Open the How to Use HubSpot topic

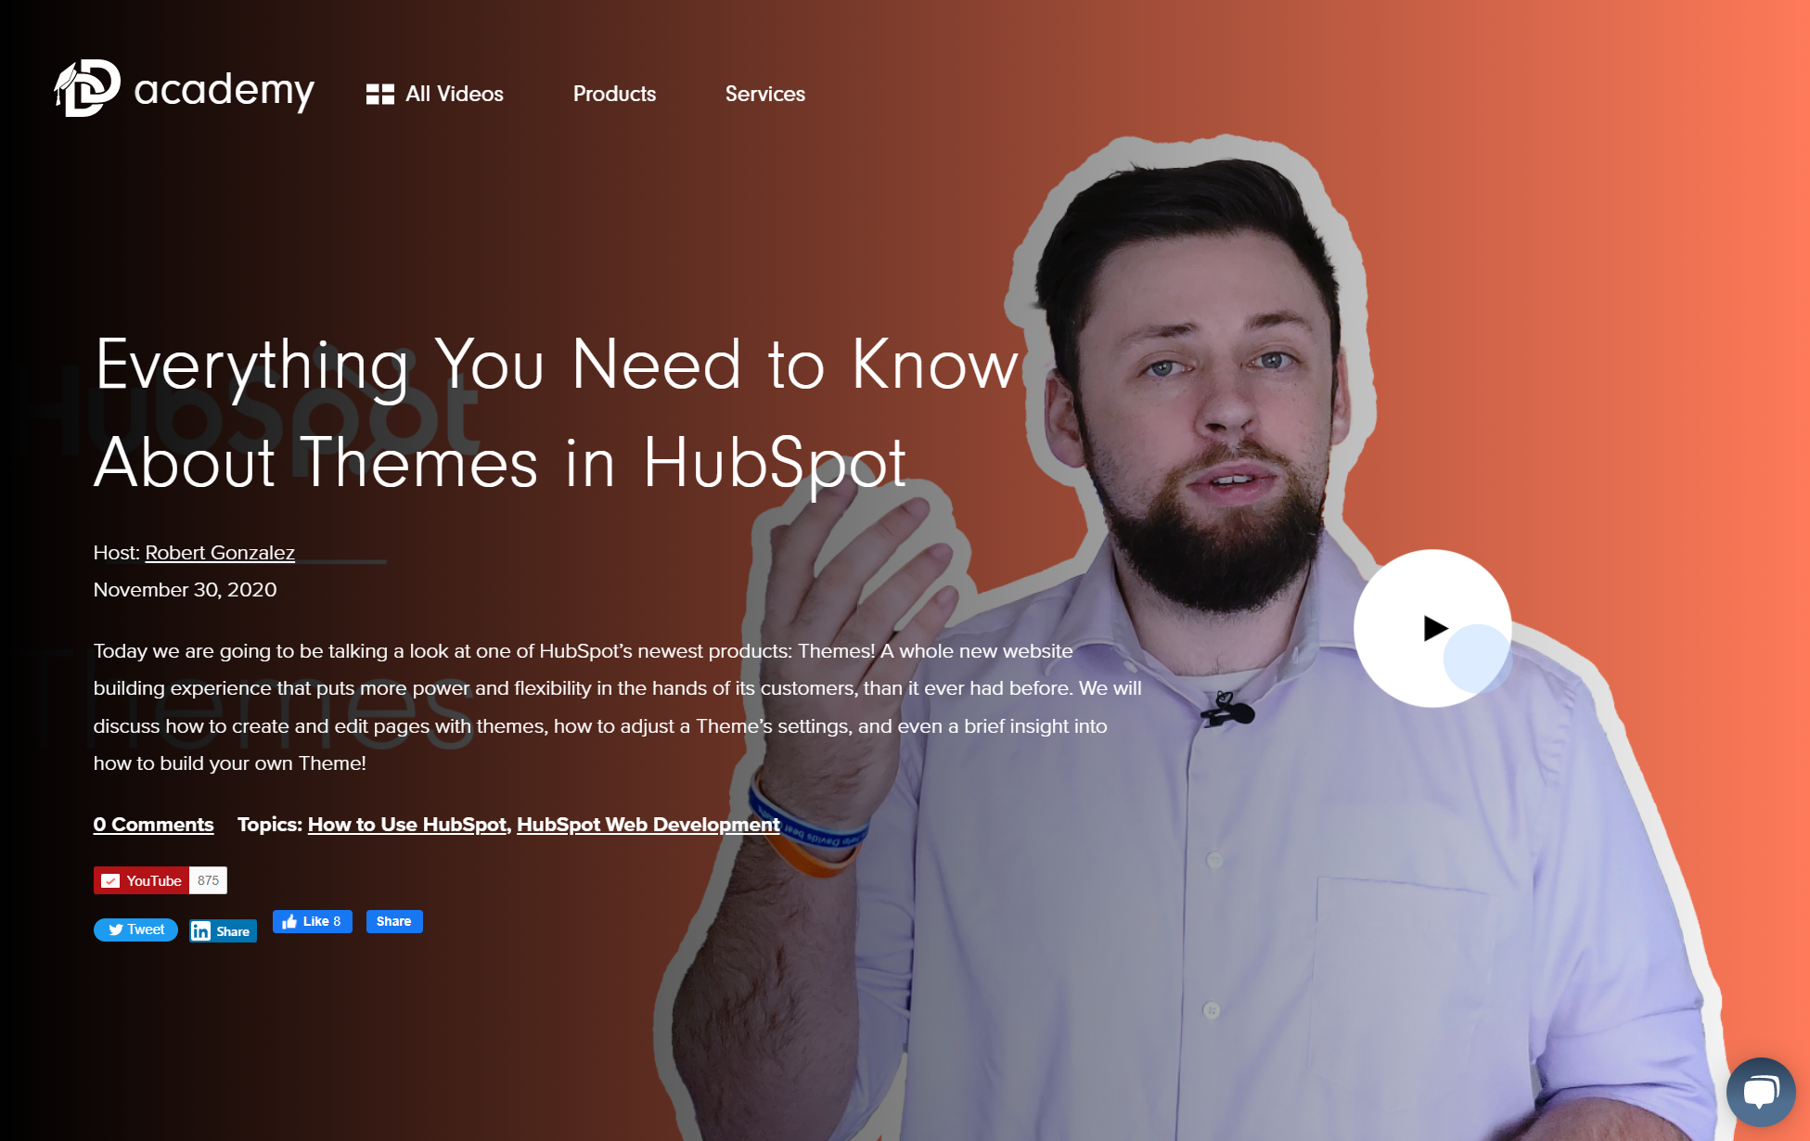(x=406, y=825)
